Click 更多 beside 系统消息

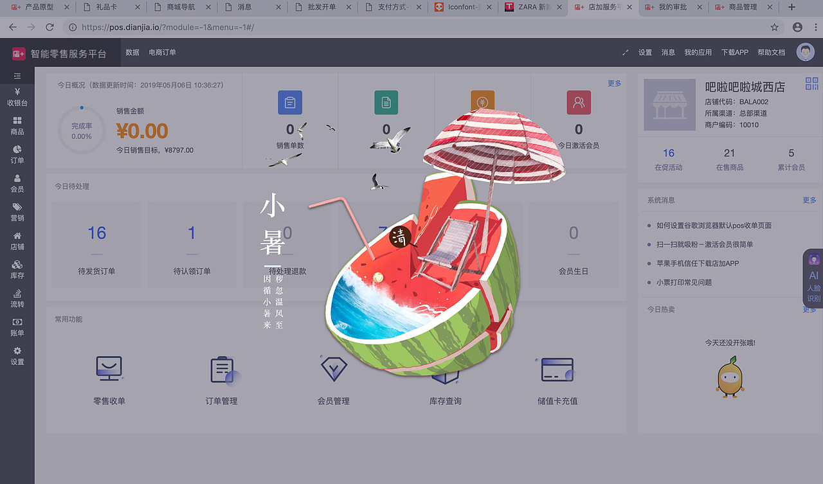click(809, 201)
